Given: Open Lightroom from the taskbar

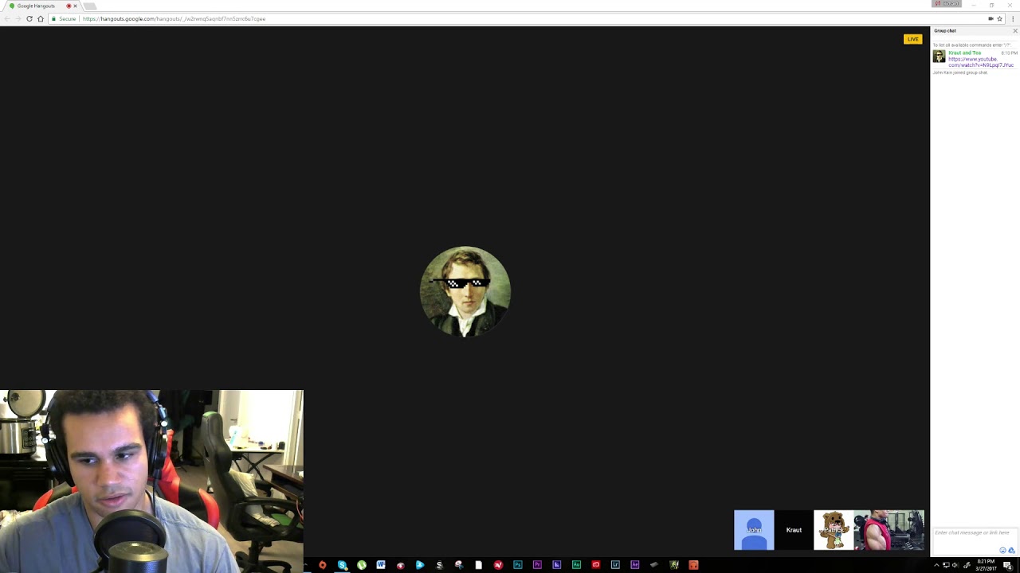Looking at the screenshot, I should pyautogui.click(x=615, y=565).
